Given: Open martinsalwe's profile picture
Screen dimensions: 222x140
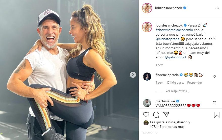Looking at the screenshot, I should 147,103.
